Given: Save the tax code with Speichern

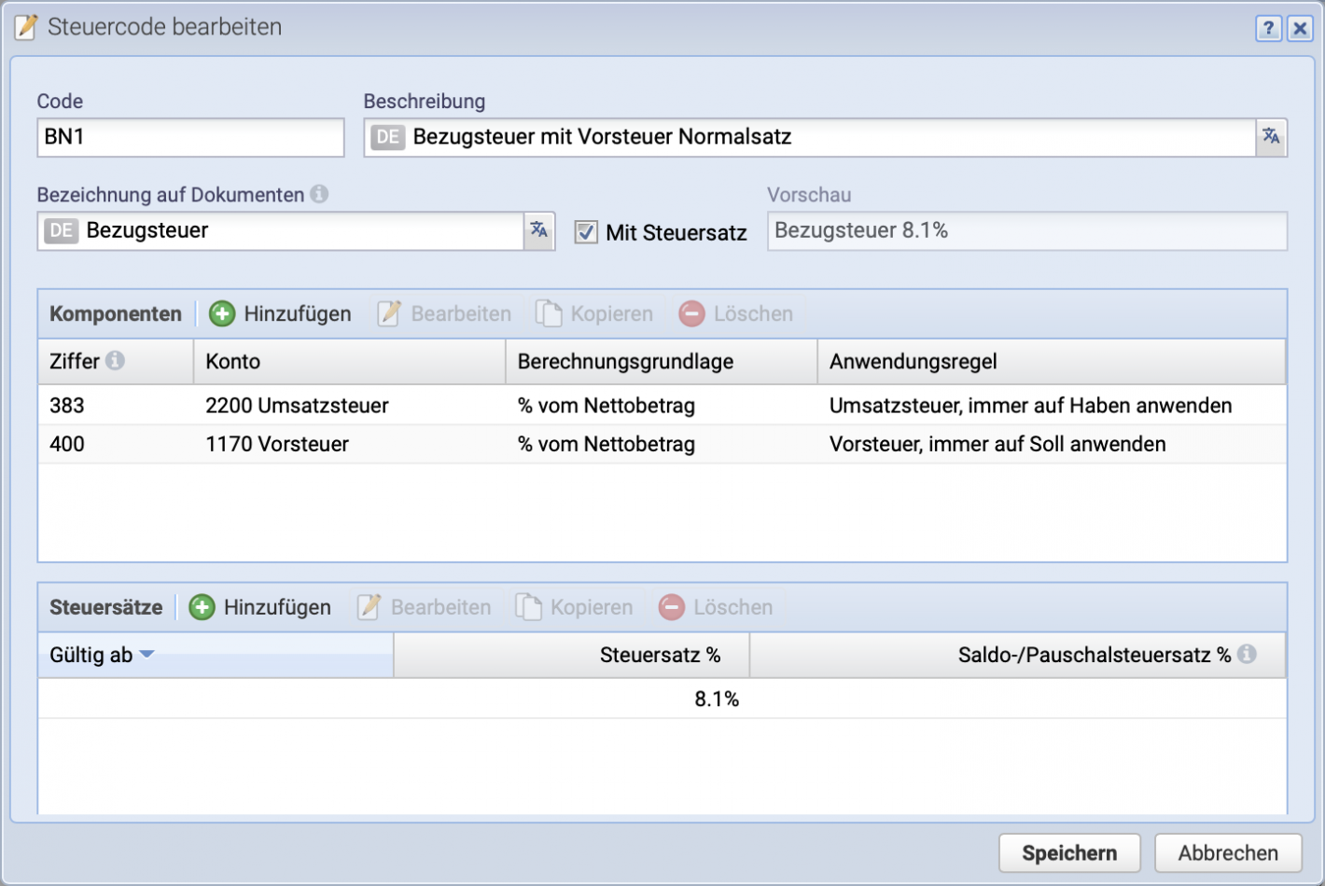Looking at the screenshot, I should tap(1069, 852).
